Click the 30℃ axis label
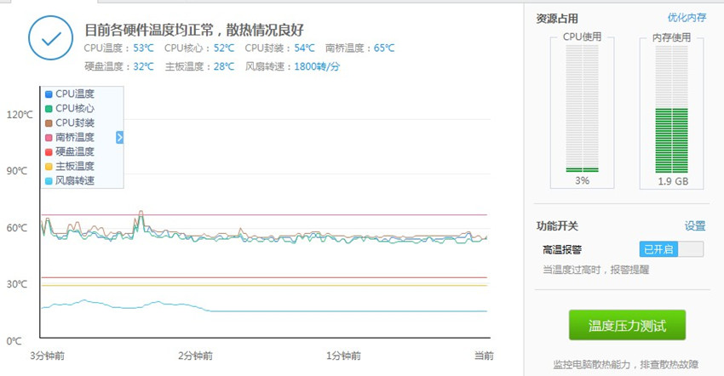 tap(17, 284)
